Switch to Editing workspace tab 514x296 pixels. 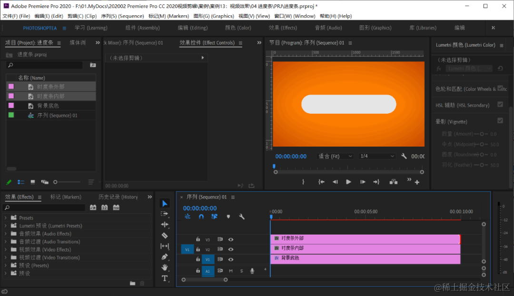pyautogui.click(x=193, y=28)
